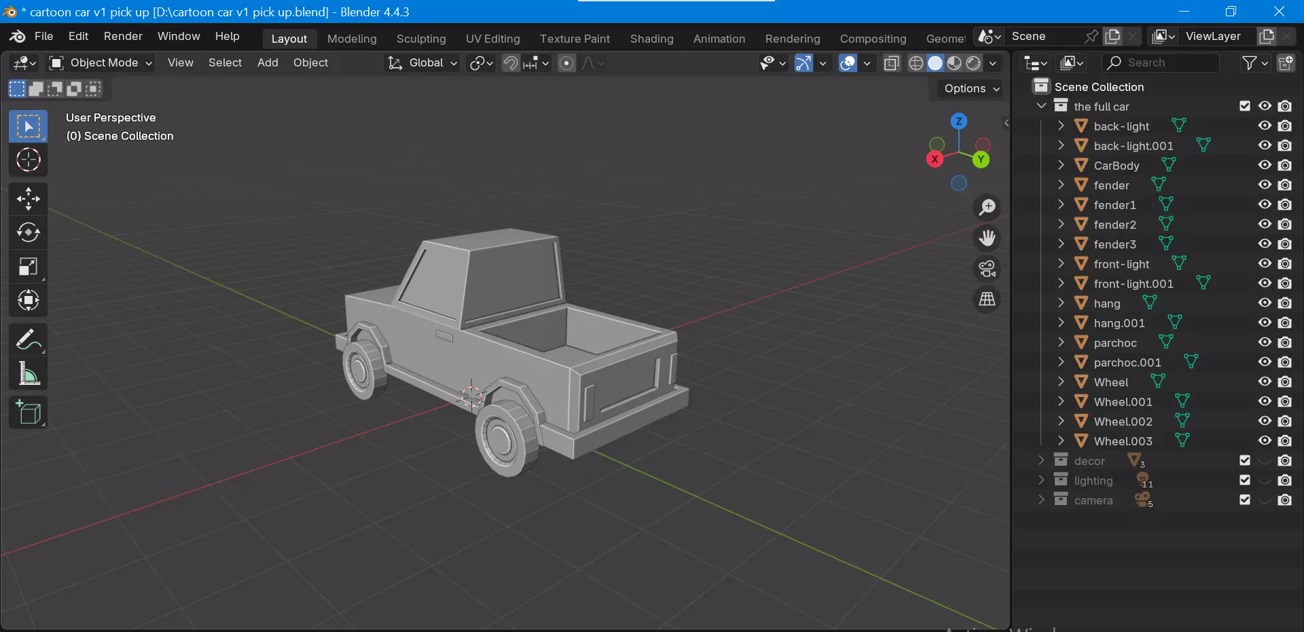
Task: Uncheck the lighting collection checkbox
Action: point(1244,480)
